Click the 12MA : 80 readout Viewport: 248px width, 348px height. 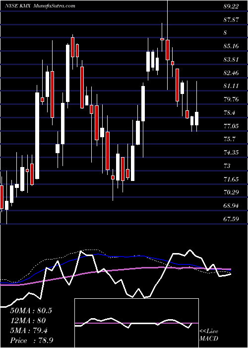28,321
